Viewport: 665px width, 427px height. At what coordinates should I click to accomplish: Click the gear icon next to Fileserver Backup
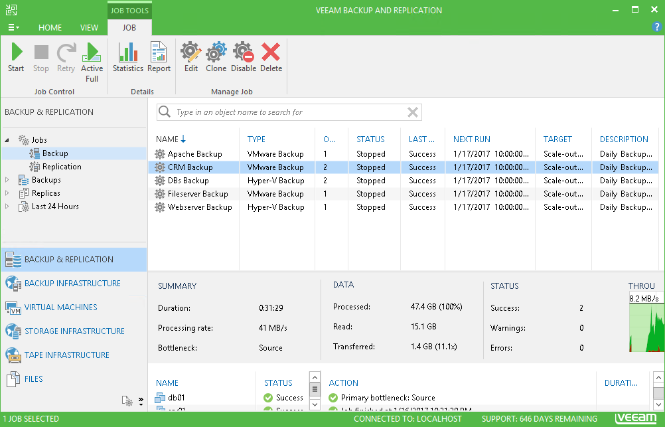pyautogui.click(x=160, y=193)
